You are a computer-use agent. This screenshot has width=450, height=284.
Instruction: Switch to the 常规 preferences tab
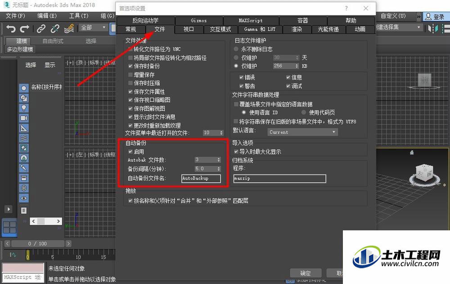click(x=131, y=29)
